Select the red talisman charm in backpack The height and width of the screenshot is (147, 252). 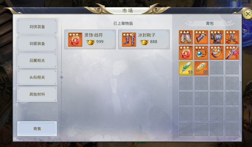[x=186, y=53]
